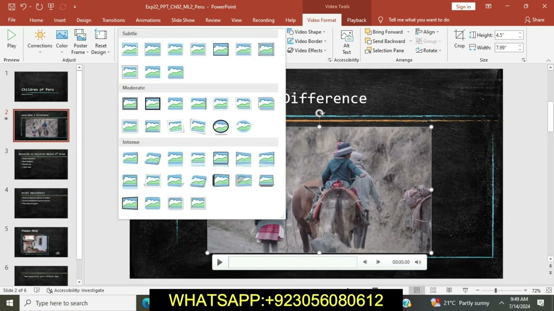Click the Sign in button
The image size is (554, 311).
[x=463, y=6]
